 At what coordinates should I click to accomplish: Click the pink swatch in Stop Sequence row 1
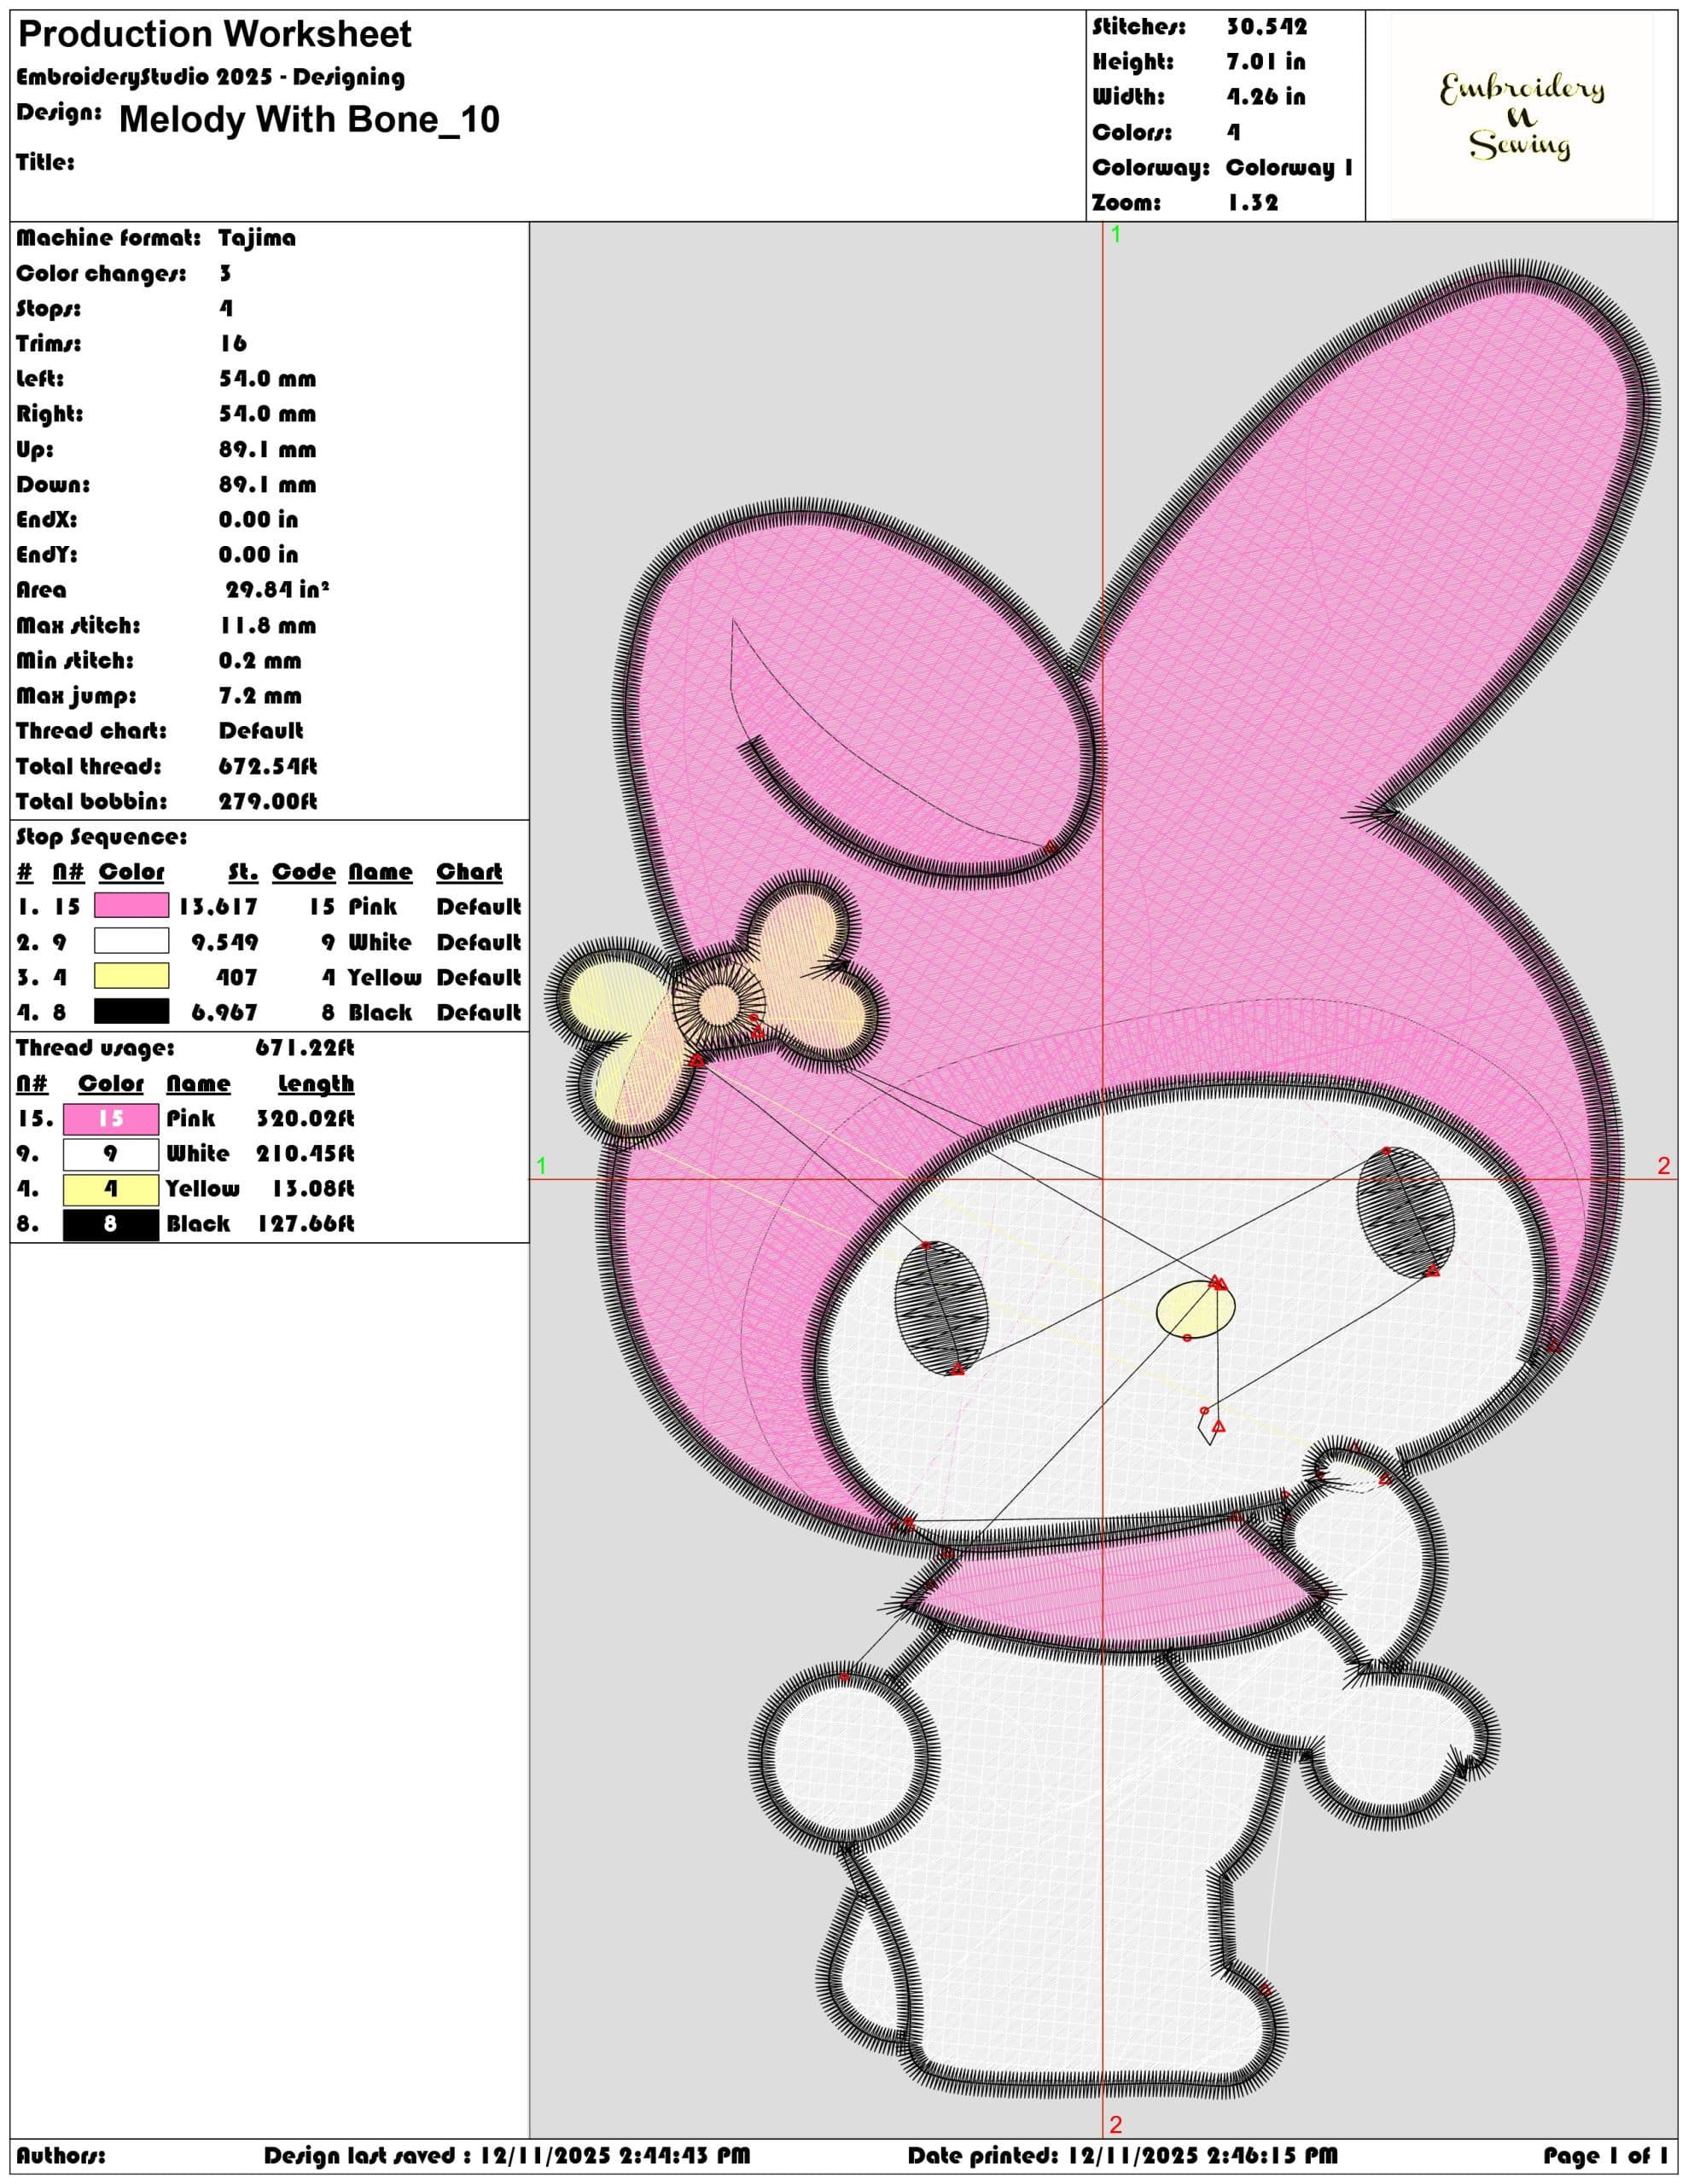[x=131, y=906]
